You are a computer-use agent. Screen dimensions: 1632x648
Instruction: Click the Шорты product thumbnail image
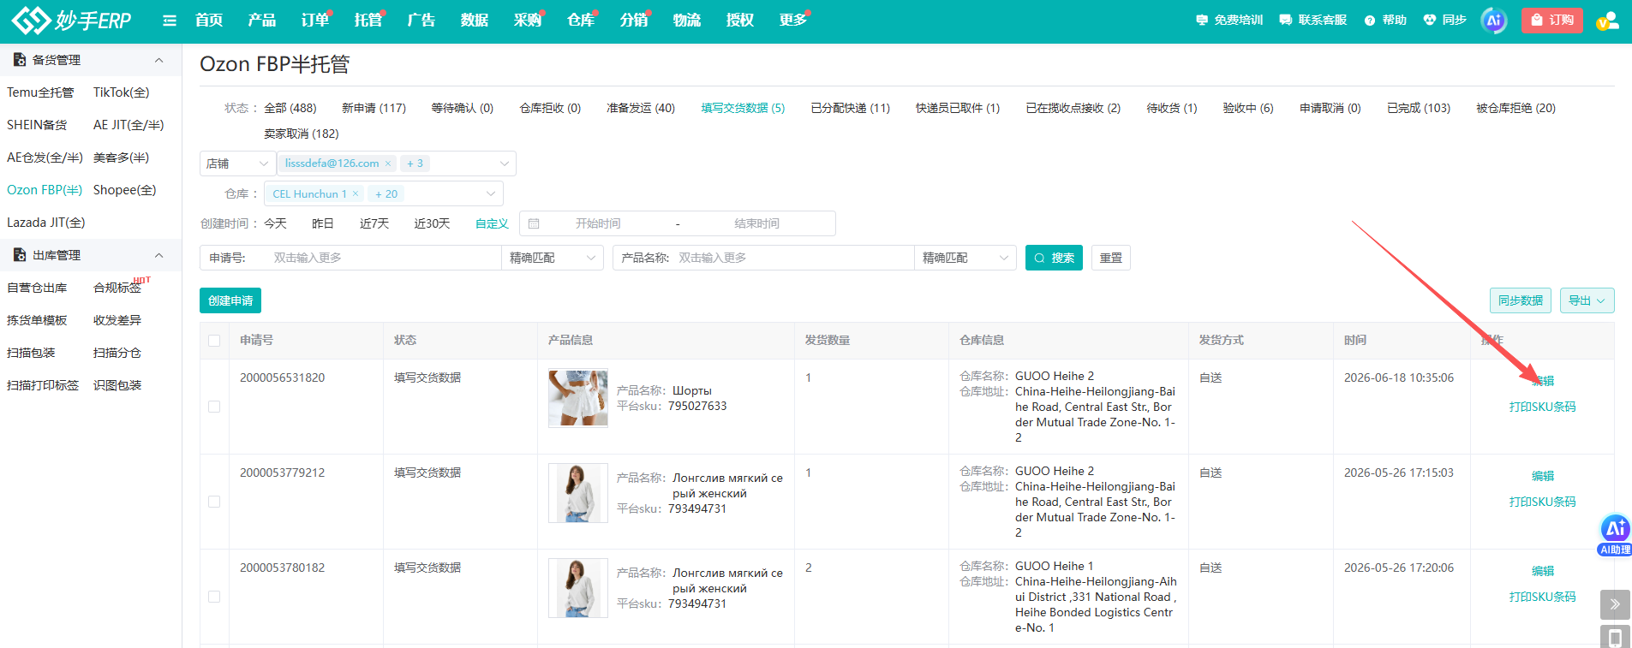pyautogui.click(x=578, y=398)
